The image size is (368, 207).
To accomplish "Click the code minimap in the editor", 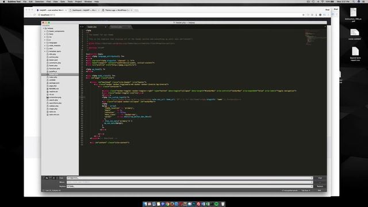I will (315, 37).
